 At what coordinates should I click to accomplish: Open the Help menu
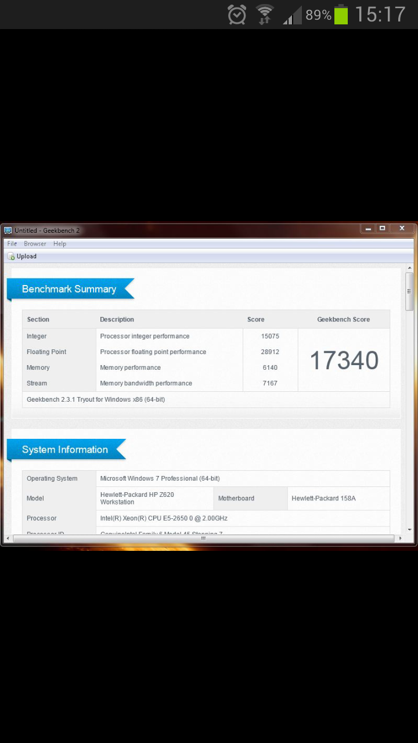point(60,244)
